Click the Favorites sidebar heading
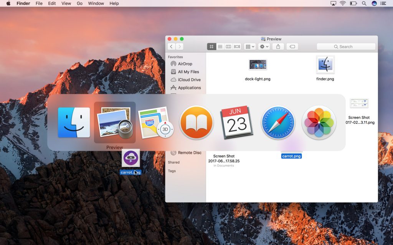 click(175, 57)
